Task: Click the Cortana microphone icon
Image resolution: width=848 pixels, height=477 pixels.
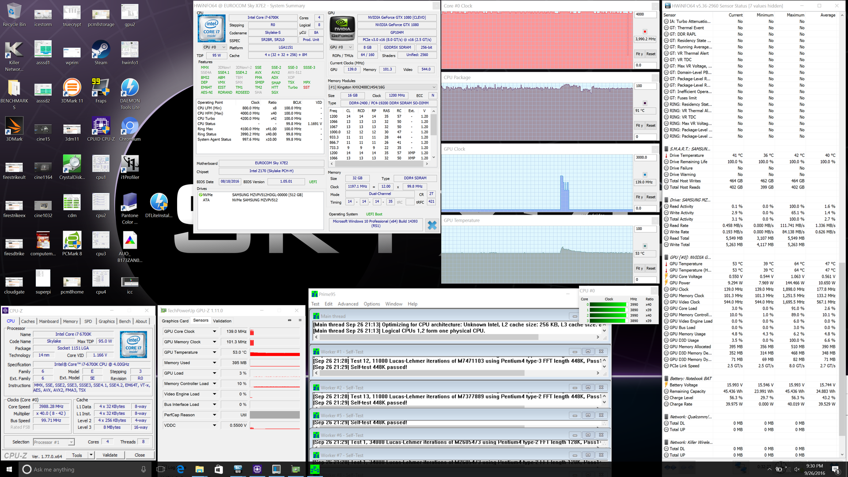Action: tap(144, 469)
